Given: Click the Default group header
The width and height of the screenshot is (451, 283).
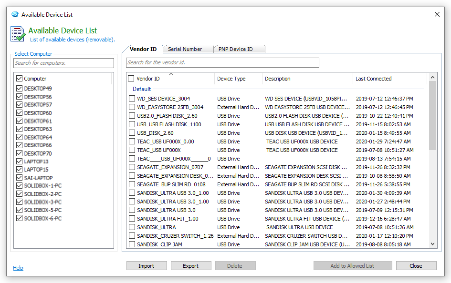Looking at the screenshot, I should pos(142,89).
